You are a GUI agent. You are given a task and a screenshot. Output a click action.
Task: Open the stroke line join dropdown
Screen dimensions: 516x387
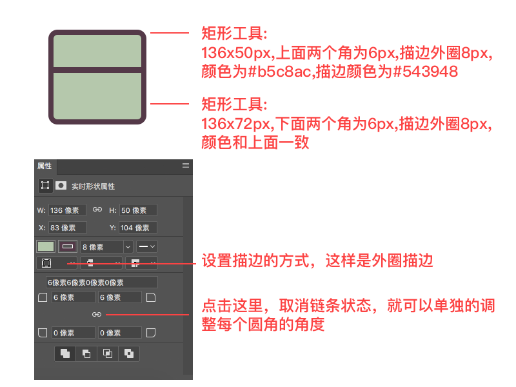pyautogui.click(x=141, y=263)
